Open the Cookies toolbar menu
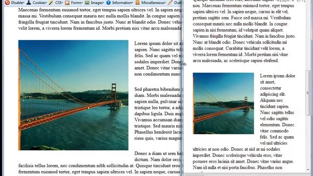Viewport: 313px width, 176px height. (x=37, y=2)
